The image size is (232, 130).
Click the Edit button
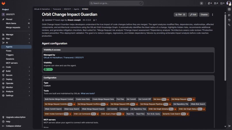pos(193,15)
